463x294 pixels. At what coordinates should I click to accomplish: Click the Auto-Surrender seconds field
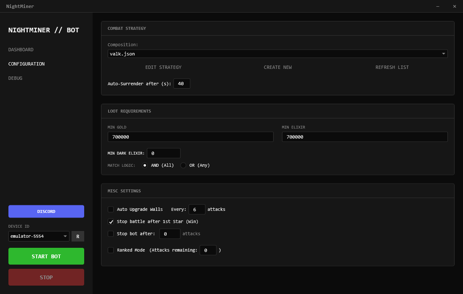(181, 84)
